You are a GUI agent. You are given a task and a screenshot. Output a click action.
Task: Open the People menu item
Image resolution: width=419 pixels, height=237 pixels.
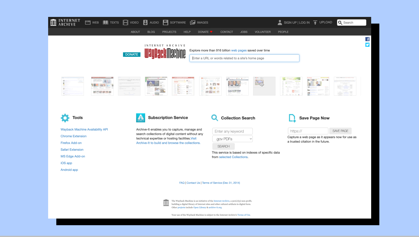[x=283, y=32]
